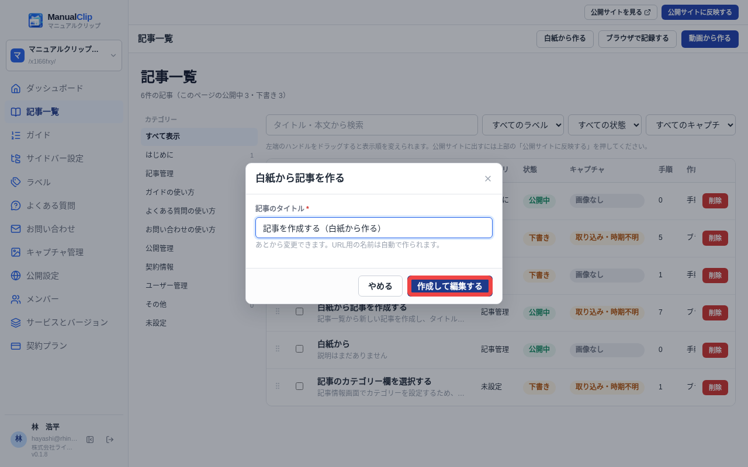748x467 pixels.
Task: Select その他 category
Action: pyautogui.click(x=199, y=305)
